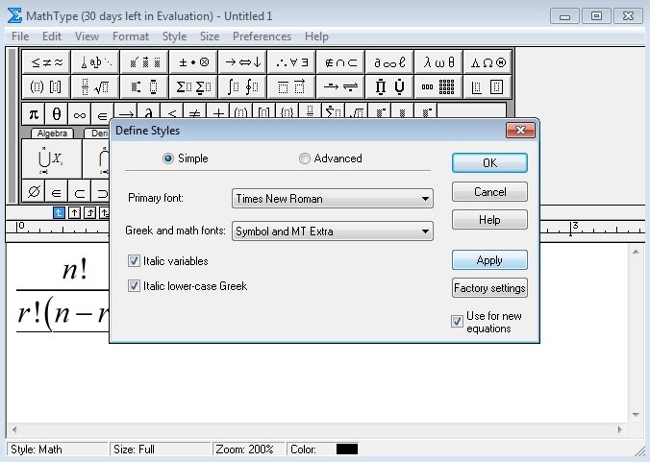This screenshot has width=650, height=462.
Task: Open the matrix templates palette
Action: pos(438,86)
